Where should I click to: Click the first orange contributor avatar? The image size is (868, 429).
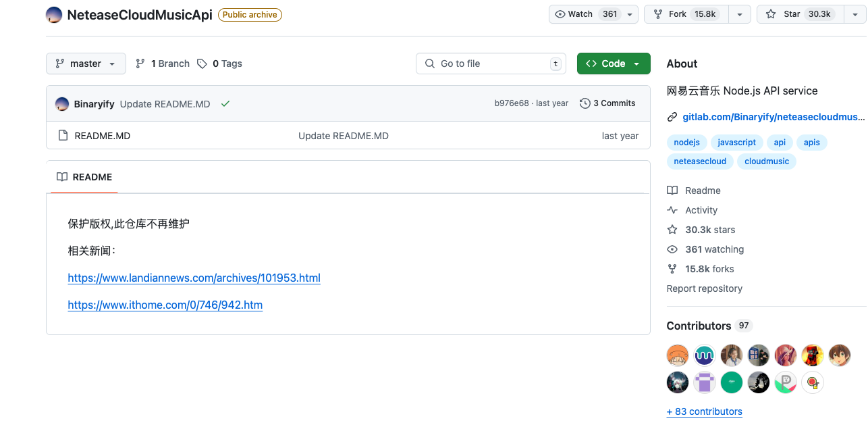(x=677, y=355)
